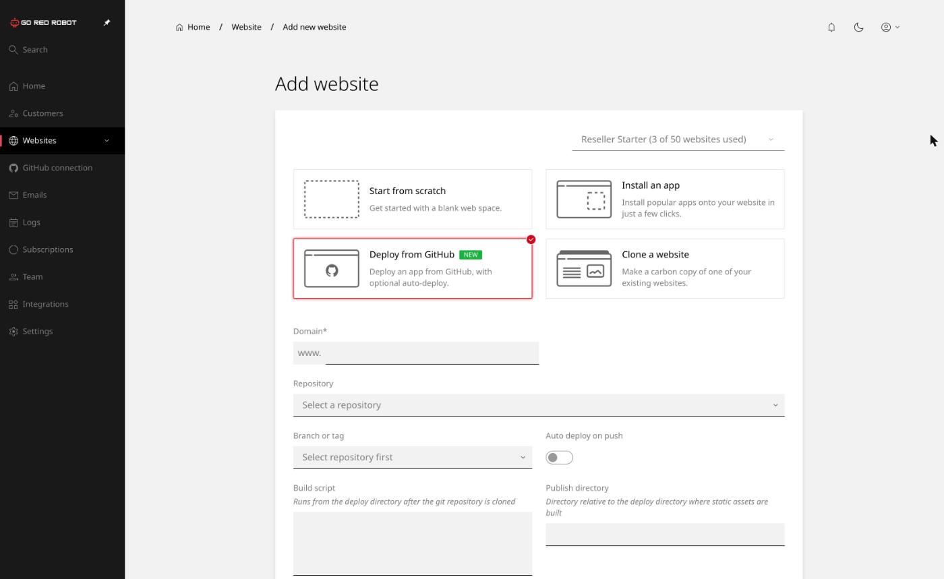944x579 pixels.
Task: Click into the Build script textarea
Action: click(x=413, y=544)
